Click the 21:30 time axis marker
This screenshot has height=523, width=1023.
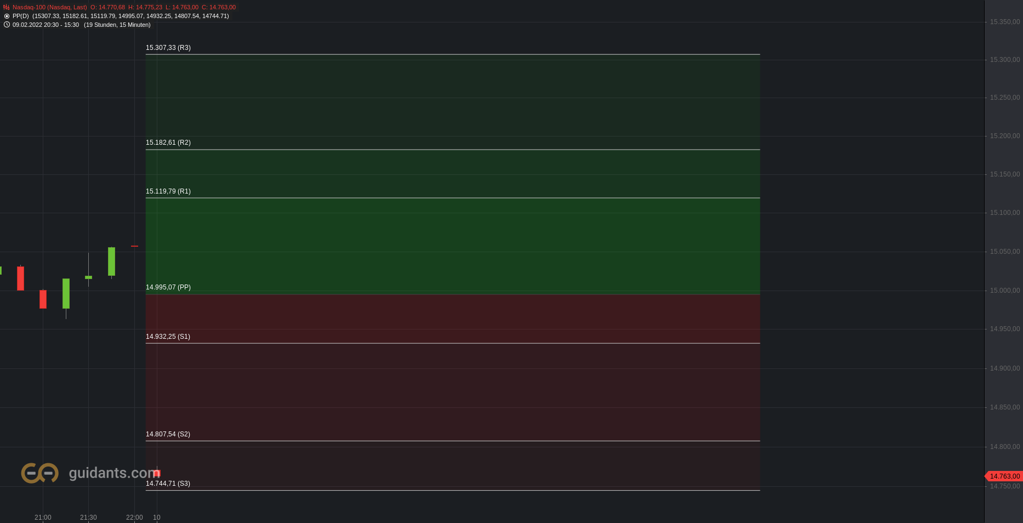pyautogui.click(x=88, y=518)
